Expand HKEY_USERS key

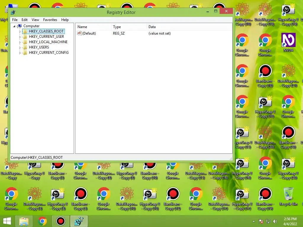click(20, 48)
